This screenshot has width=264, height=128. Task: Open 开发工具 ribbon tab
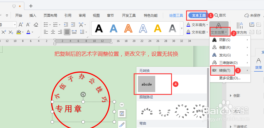pyautogui.click(x=129, y=16)
